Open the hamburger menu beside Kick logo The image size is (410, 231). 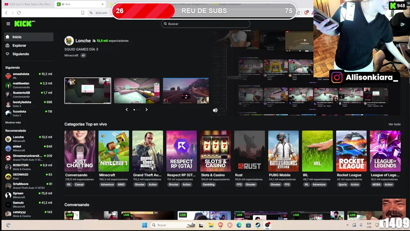click(8, 24)
